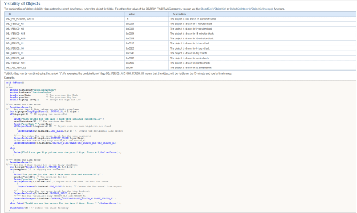Open the OnStart link in the code example
Screen dimensions: 357x213
(x=17, y=83)
